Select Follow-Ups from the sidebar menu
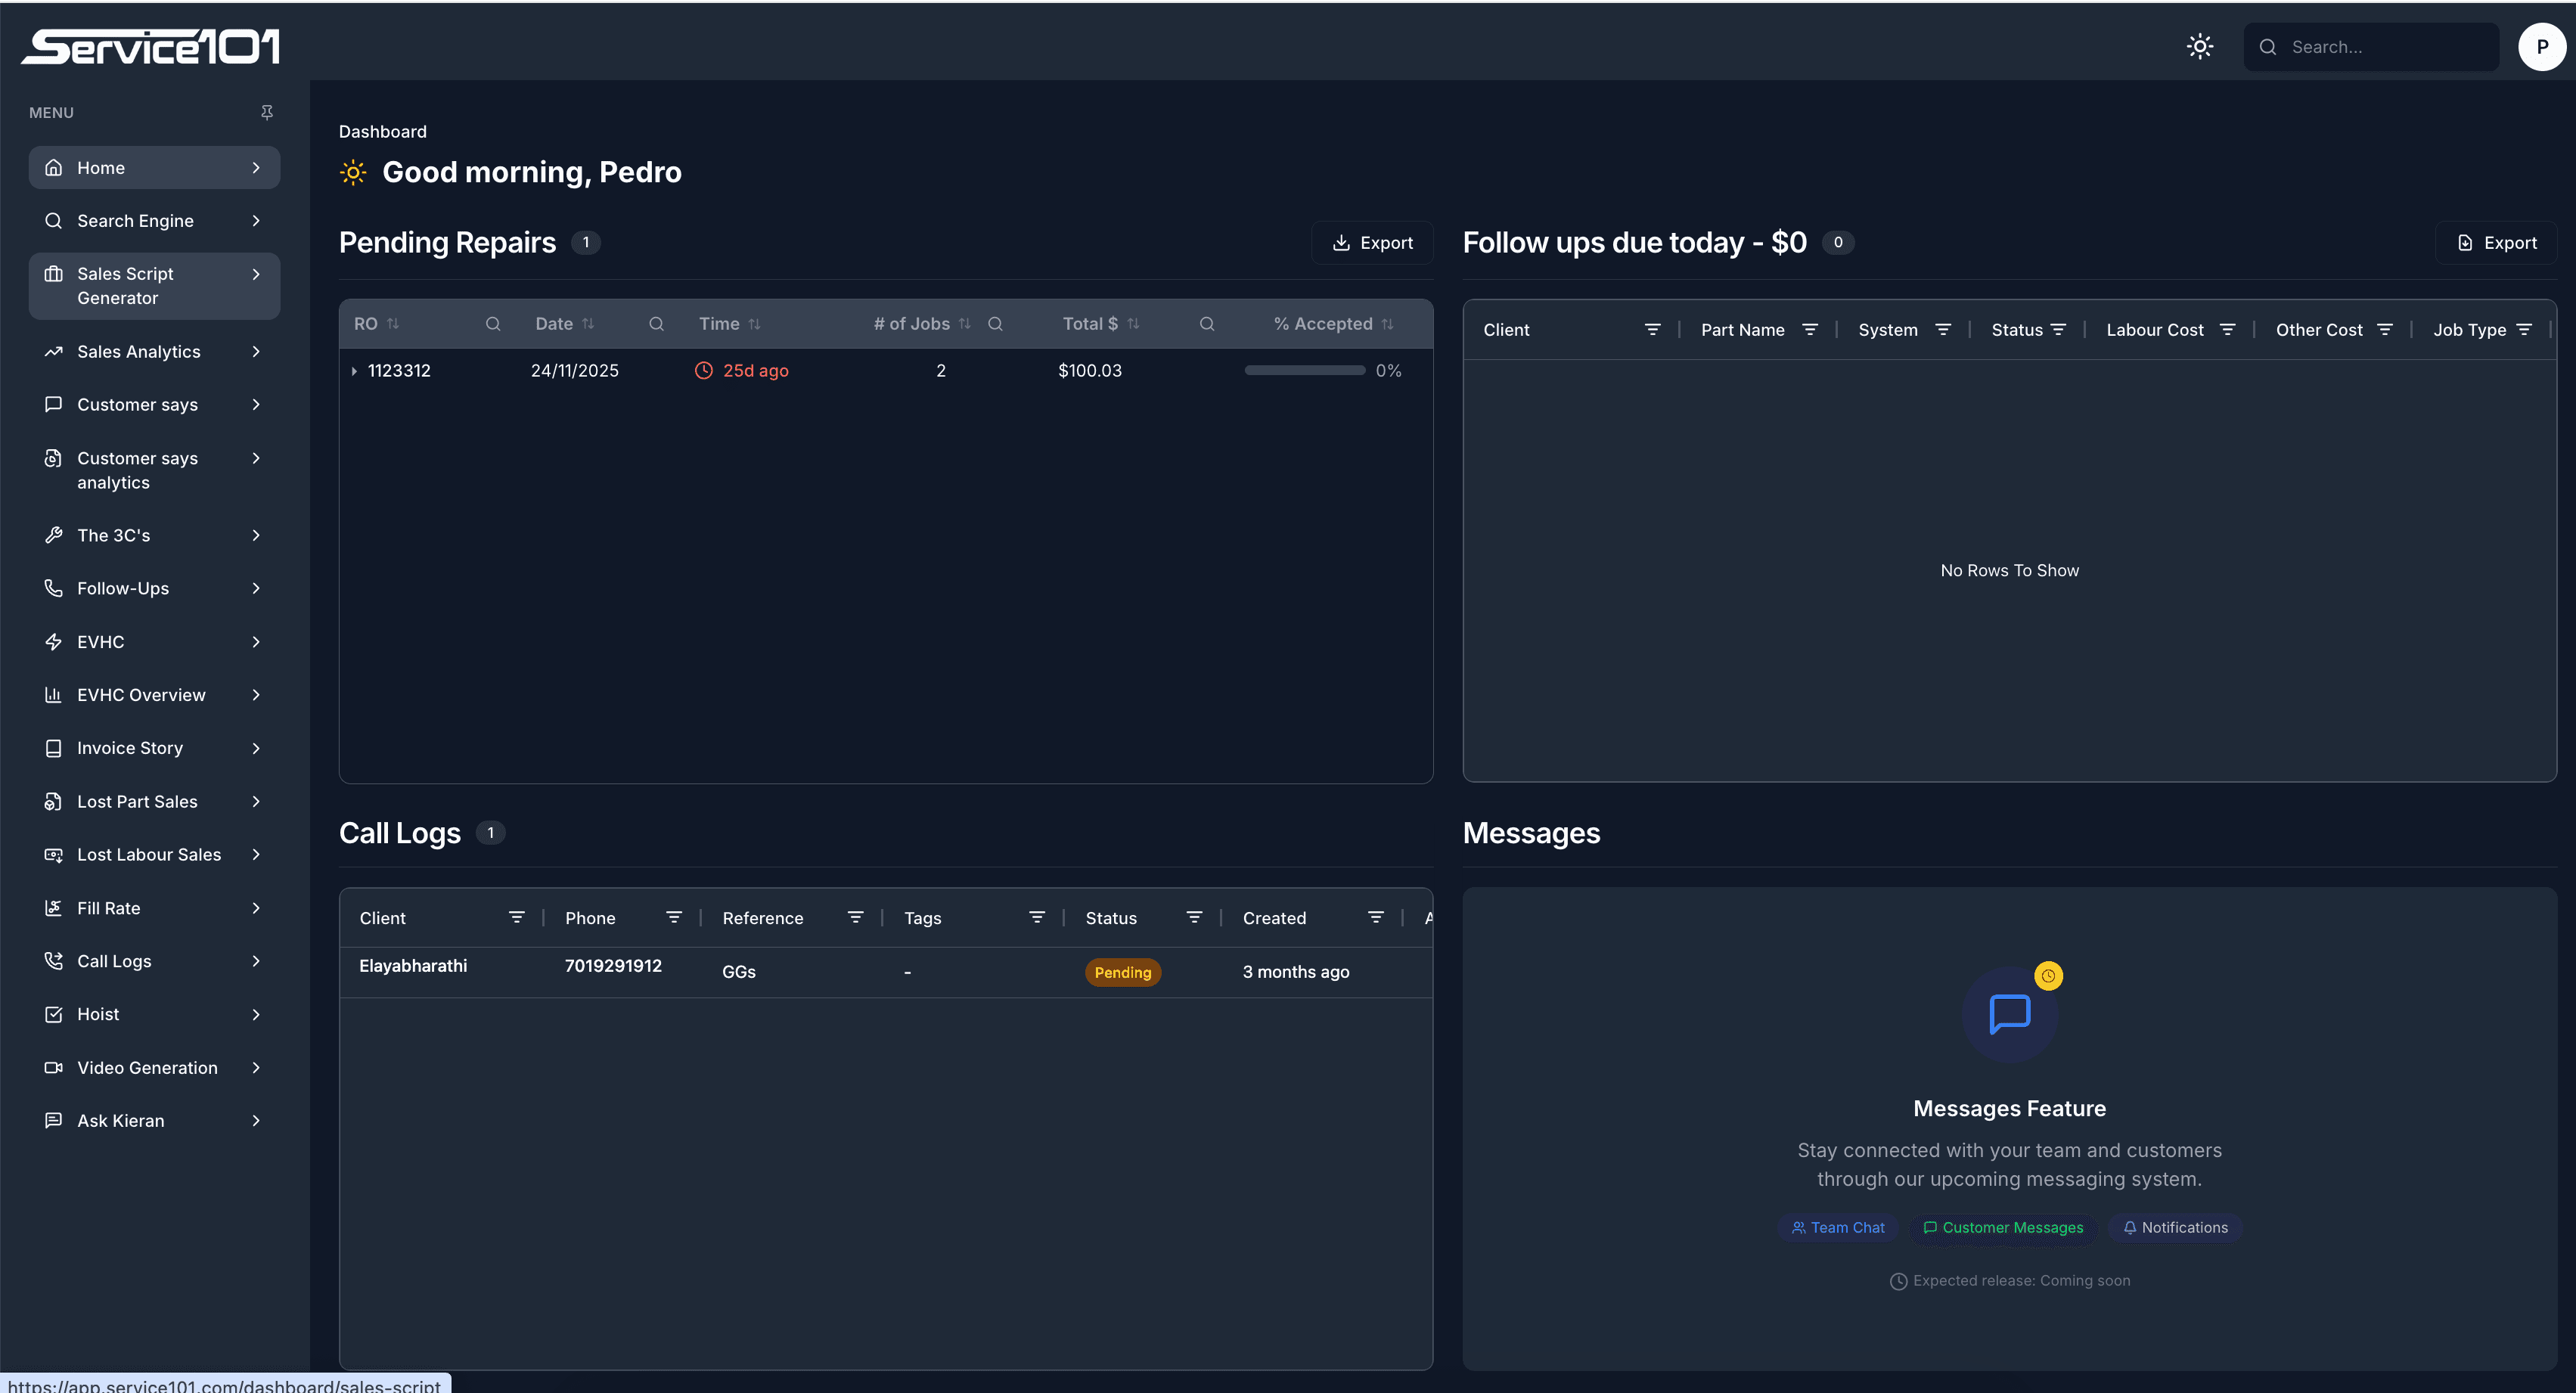Image resolution: width=2576 pixels, height=1393 pixels. point(122,588)
